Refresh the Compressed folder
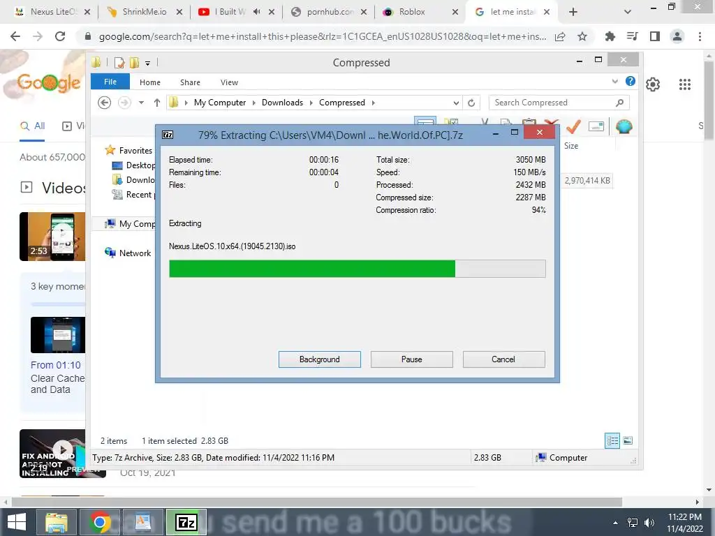The width and height of the screenshot is (715, 536). [471, 103]
